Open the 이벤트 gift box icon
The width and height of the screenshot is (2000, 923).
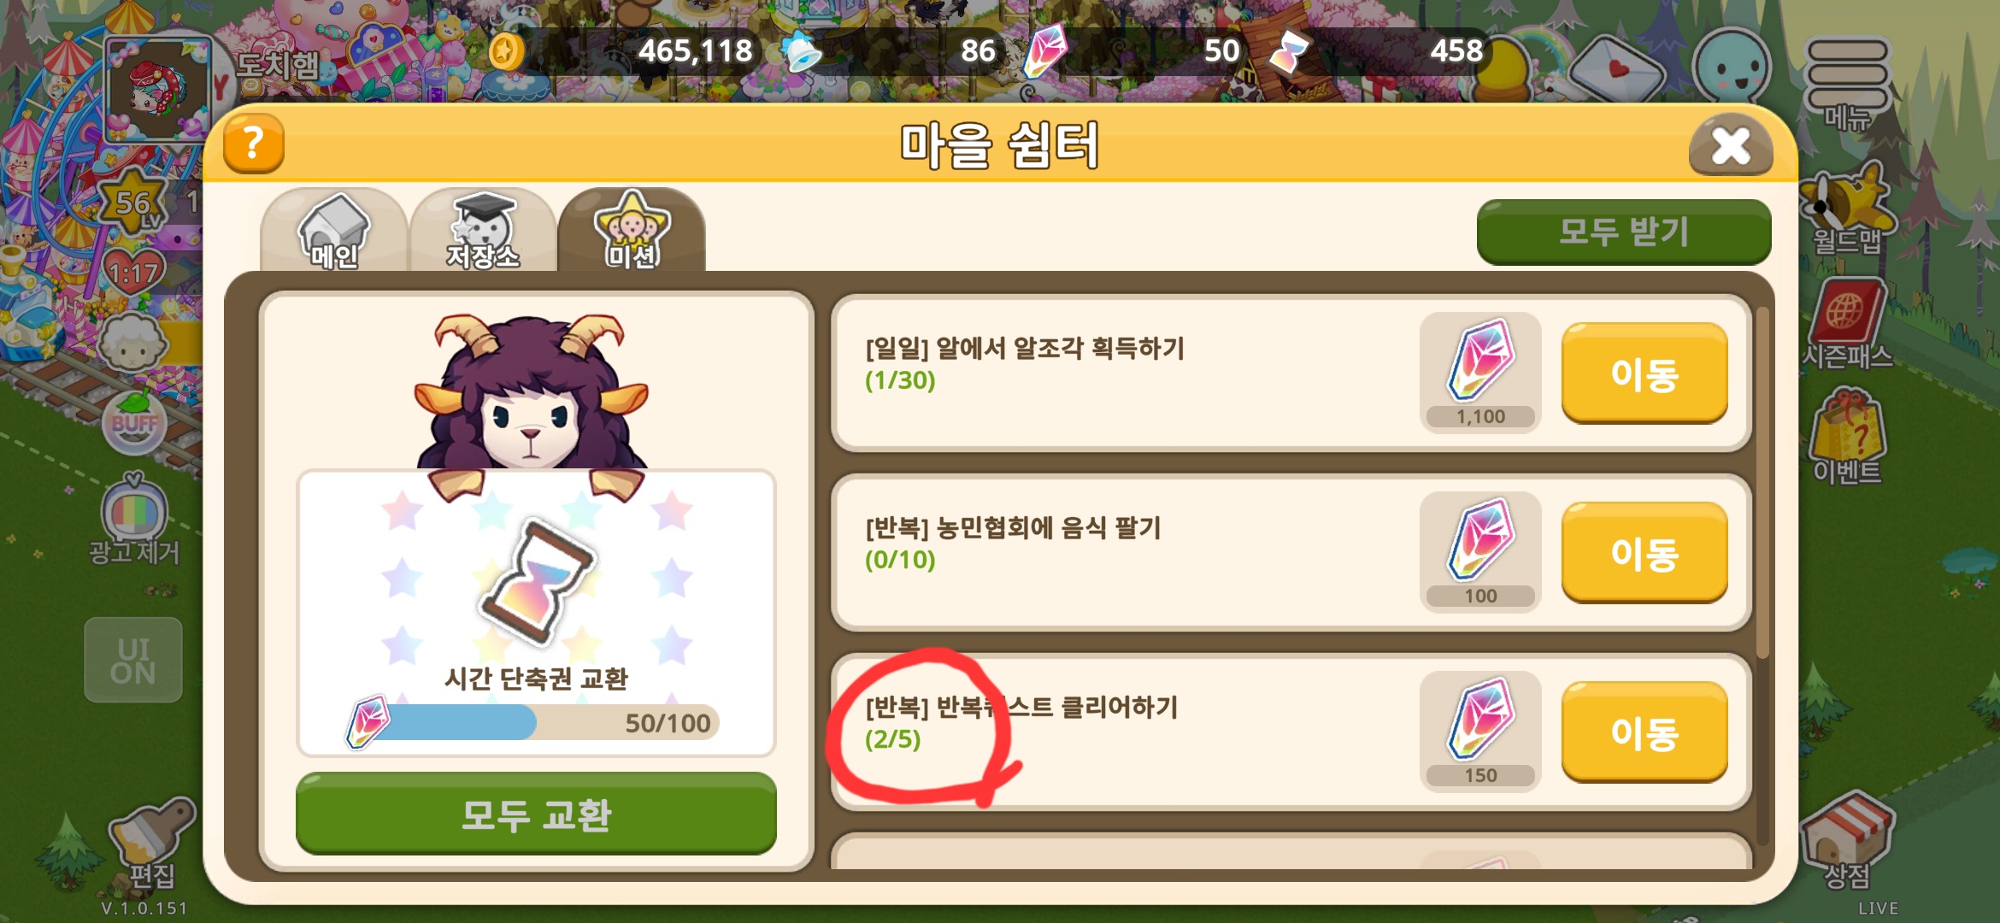point(1847,436)
